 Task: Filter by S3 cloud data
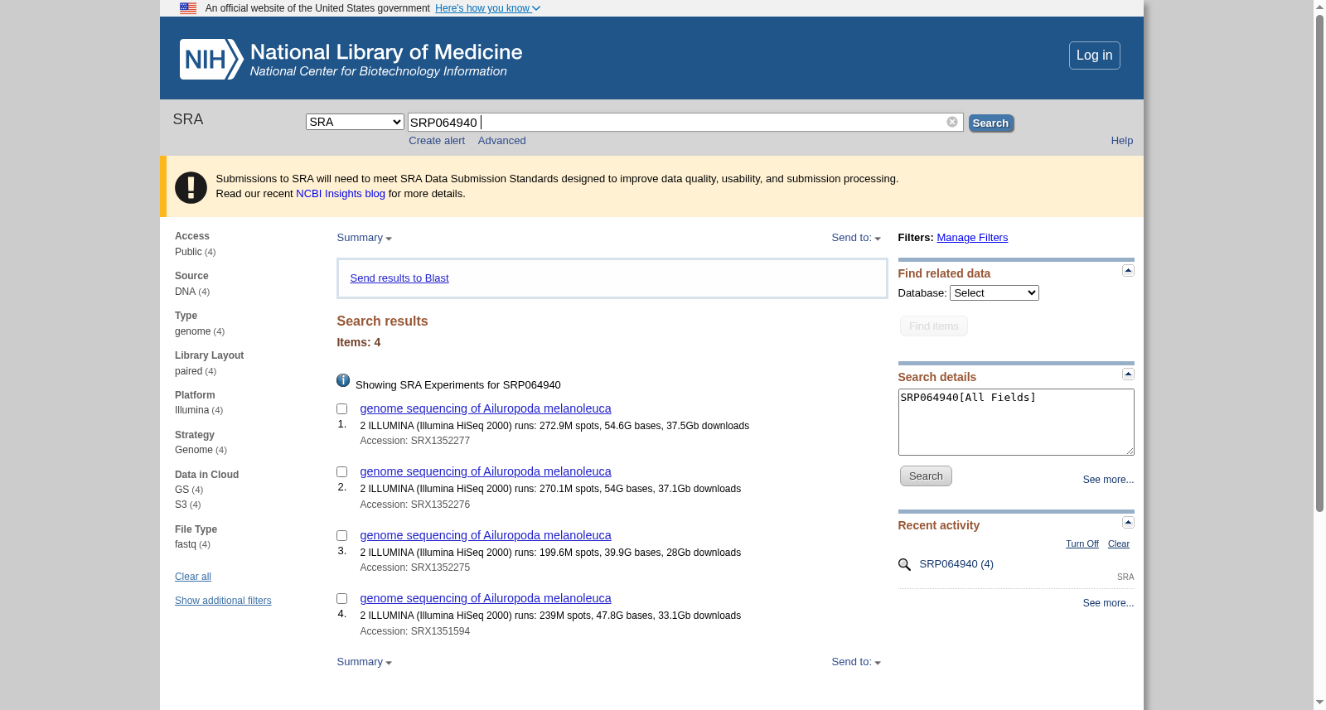(x=181, y=505)
